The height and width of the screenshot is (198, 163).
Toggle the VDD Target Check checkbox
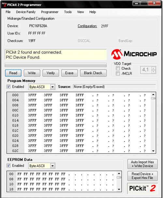click(x=118, y=69)
